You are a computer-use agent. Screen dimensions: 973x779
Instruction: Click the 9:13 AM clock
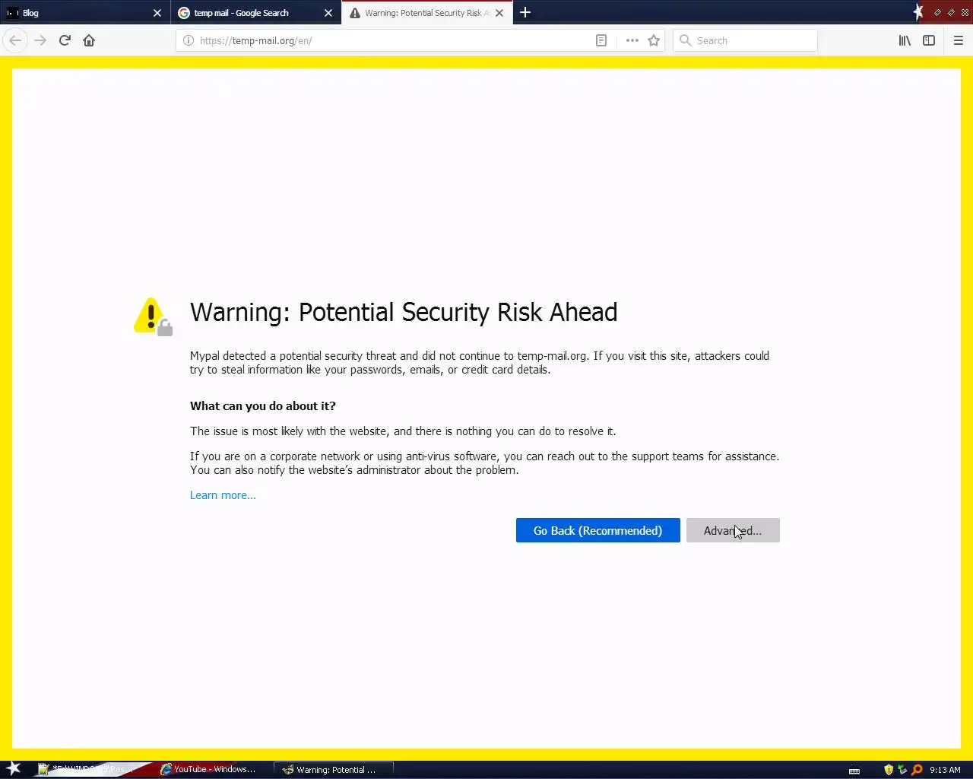tap(945, 769)
